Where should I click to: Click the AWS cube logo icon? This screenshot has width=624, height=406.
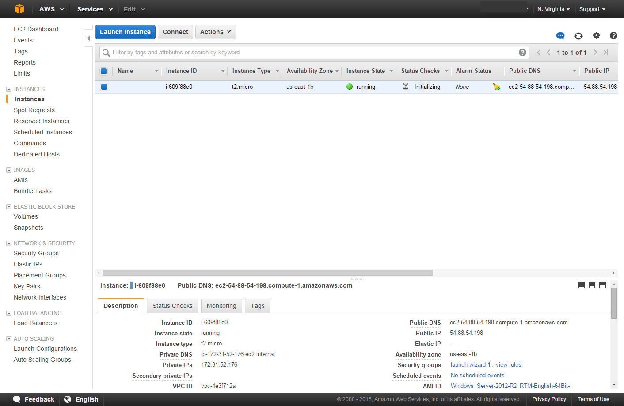point(19,9)
